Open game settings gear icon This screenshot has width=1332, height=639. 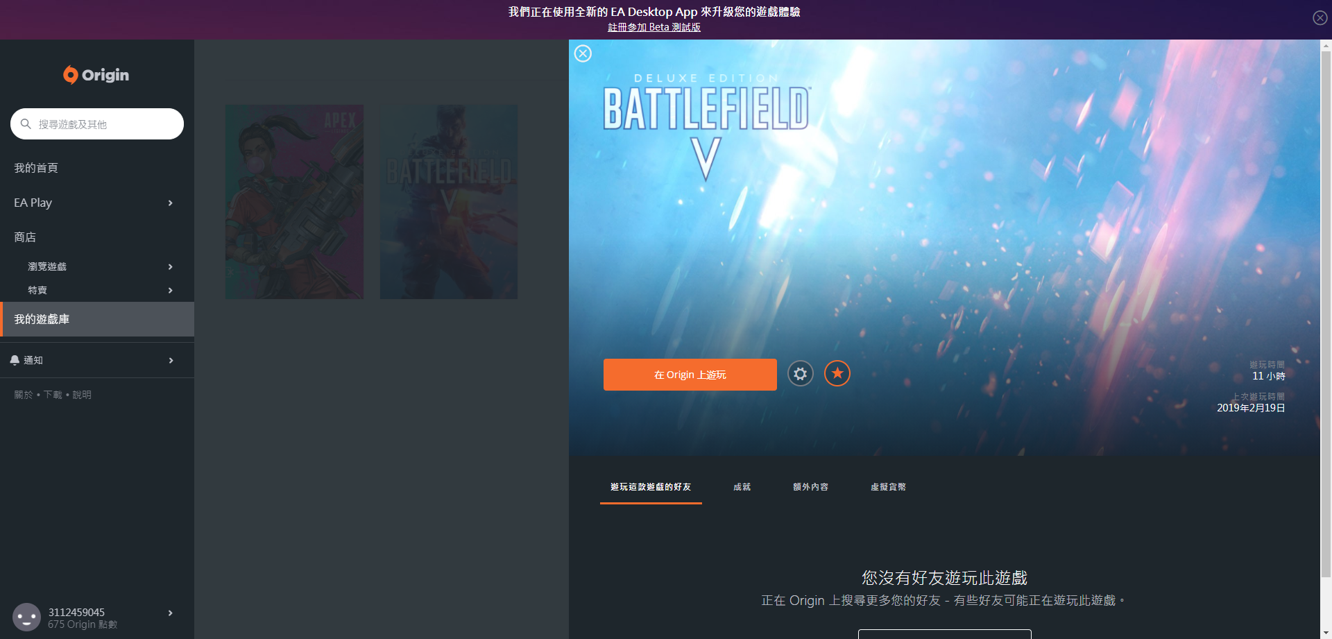pos(801,374)
